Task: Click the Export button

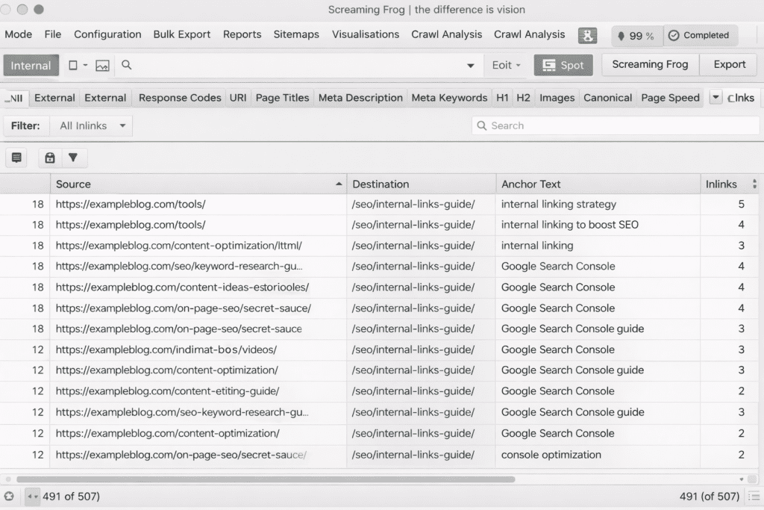Action: [729, 64]
